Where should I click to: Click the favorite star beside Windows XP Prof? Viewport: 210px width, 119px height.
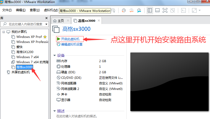(x=45, y=37)
